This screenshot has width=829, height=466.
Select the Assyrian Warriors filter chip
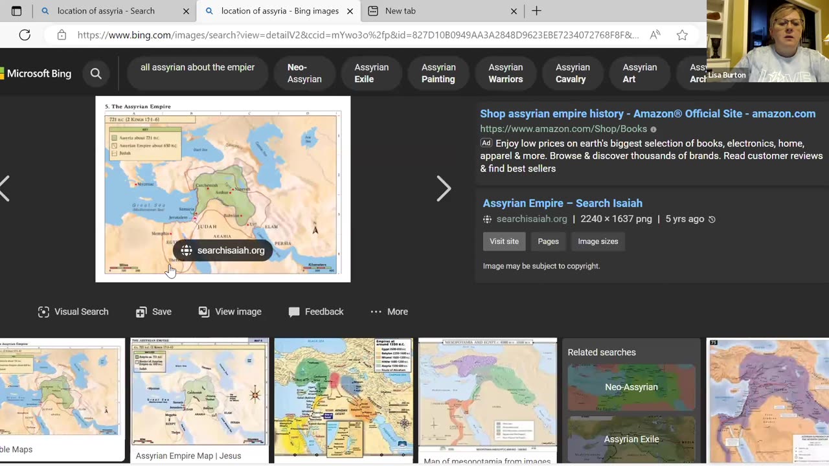(506, 73)
